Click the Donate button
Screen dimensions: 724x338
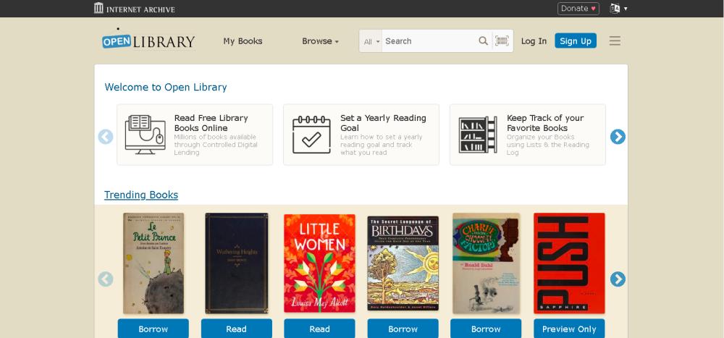578,8
